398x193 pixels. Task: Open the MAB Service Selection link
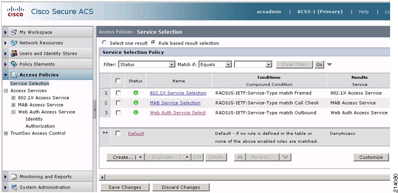175,103
